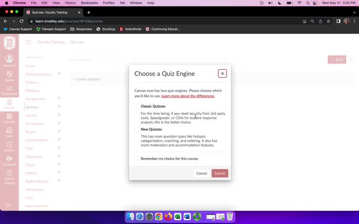Click the Submit button
This screenshot has width=359, height=224.
220,173
